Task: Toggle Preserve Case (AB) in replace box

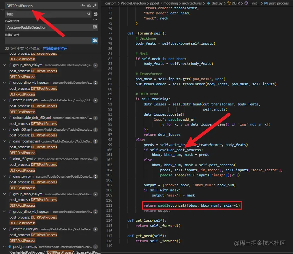Action: 88,14
